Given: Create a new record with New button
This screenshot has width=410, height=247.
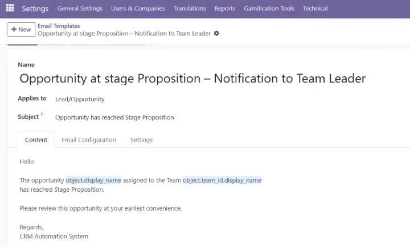Looking at the screenshot, I should 21,30.
